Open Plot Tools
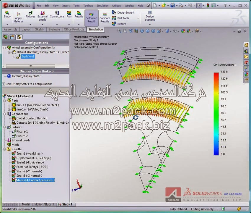Viewport: 251px width, 213px height. [120, 18]
